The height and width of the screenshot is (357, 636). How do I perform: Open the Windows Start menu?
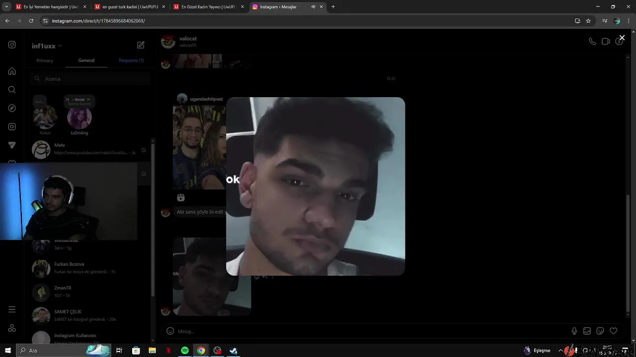7,351
